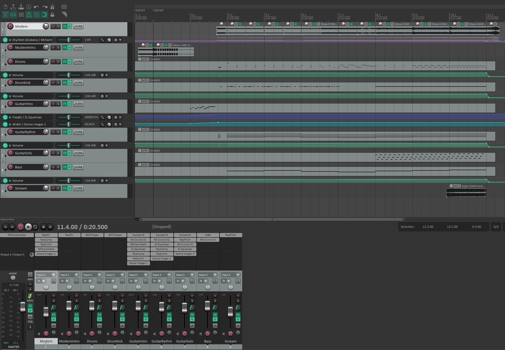Toggle the lock icon in toolbar
This screenshot has width=505, height=350.
[52, 15]
